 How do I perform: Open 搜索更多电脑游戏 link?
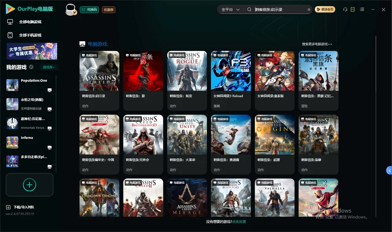(x=317, y=44)
